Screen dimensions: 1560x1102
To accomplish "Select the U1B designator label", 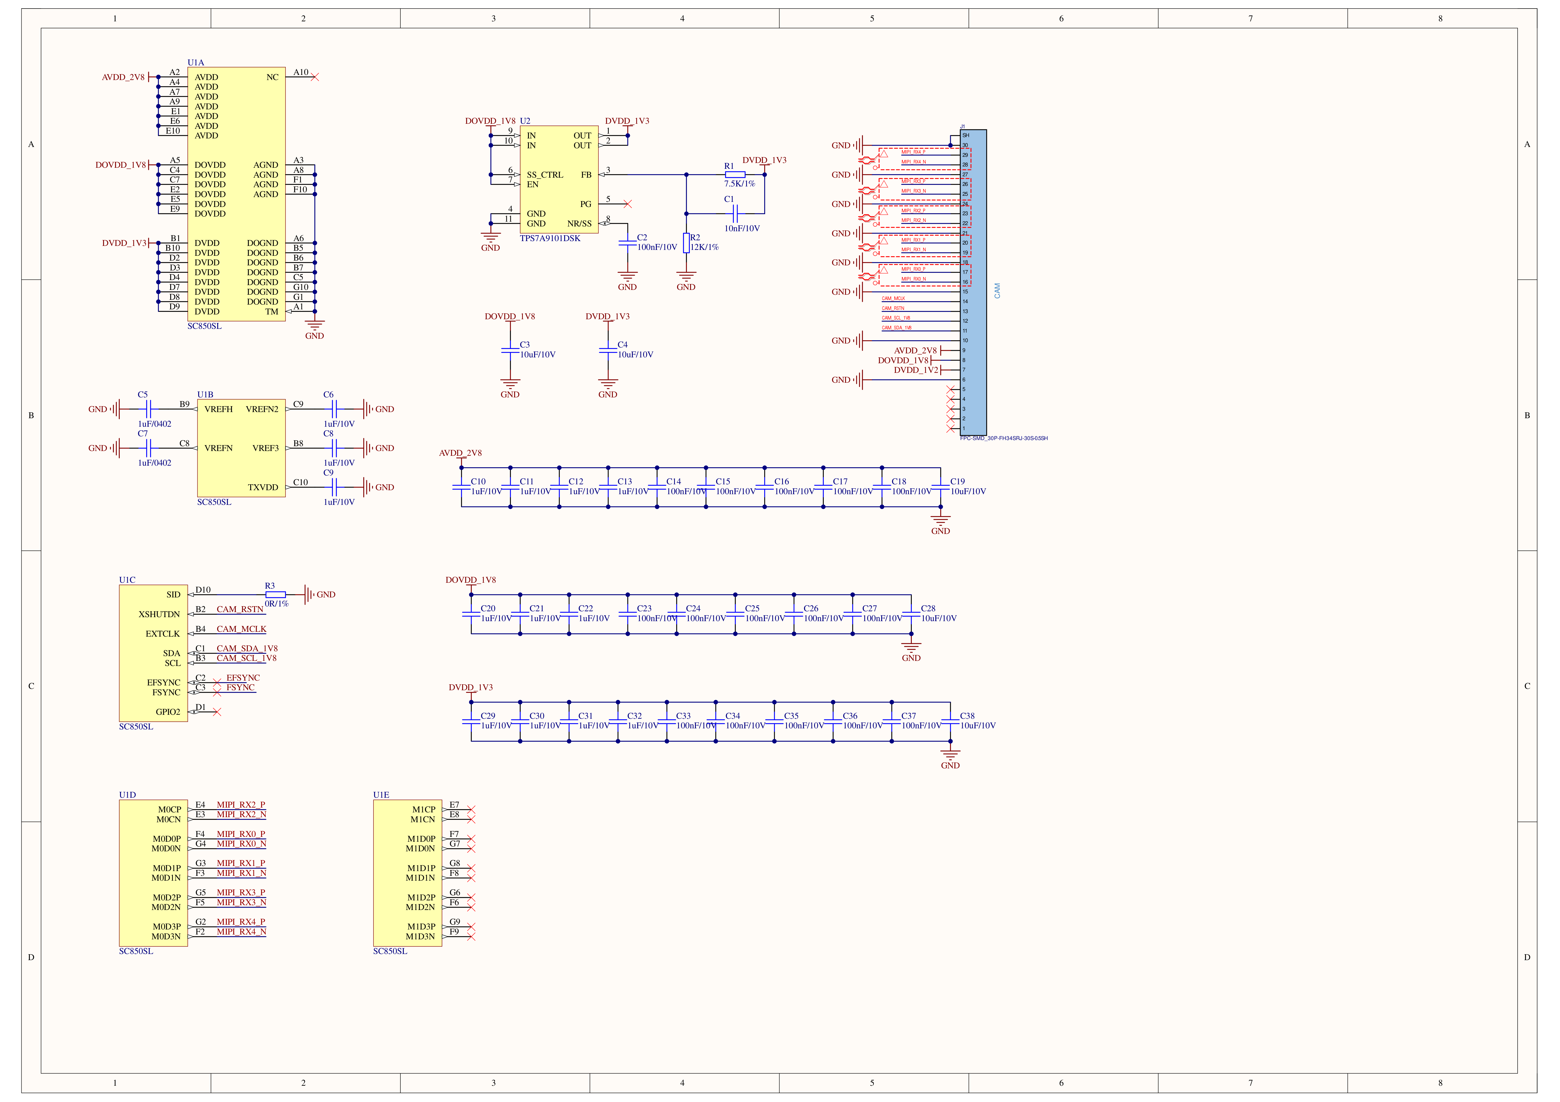I will tap(205, 395).
